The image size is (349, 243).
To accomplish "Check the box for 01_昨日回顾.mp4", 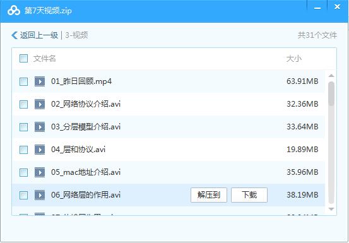I will [23, 81].
